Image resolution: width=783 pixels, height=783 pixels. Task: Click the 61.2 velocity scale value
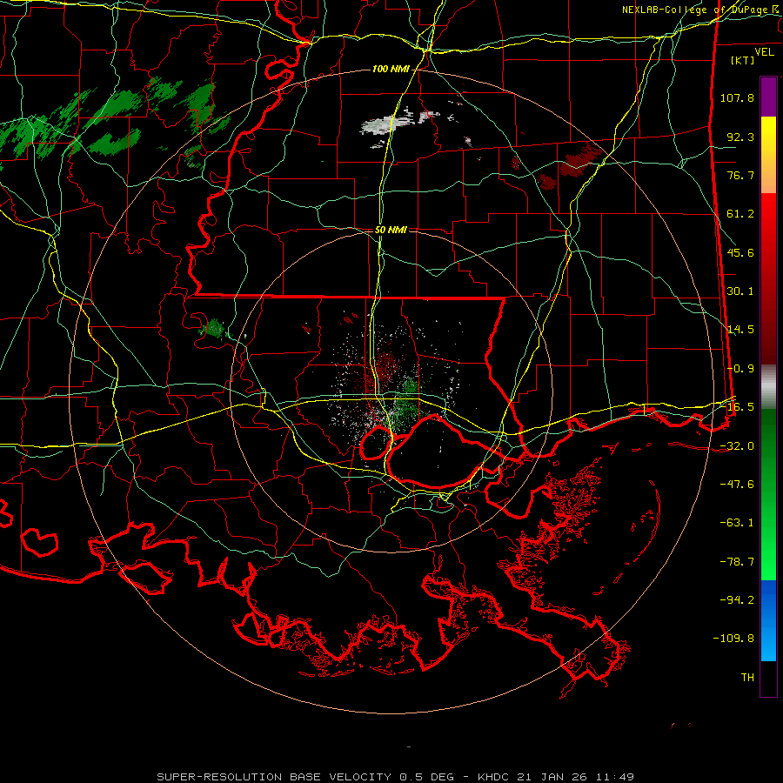coord(740,214)
